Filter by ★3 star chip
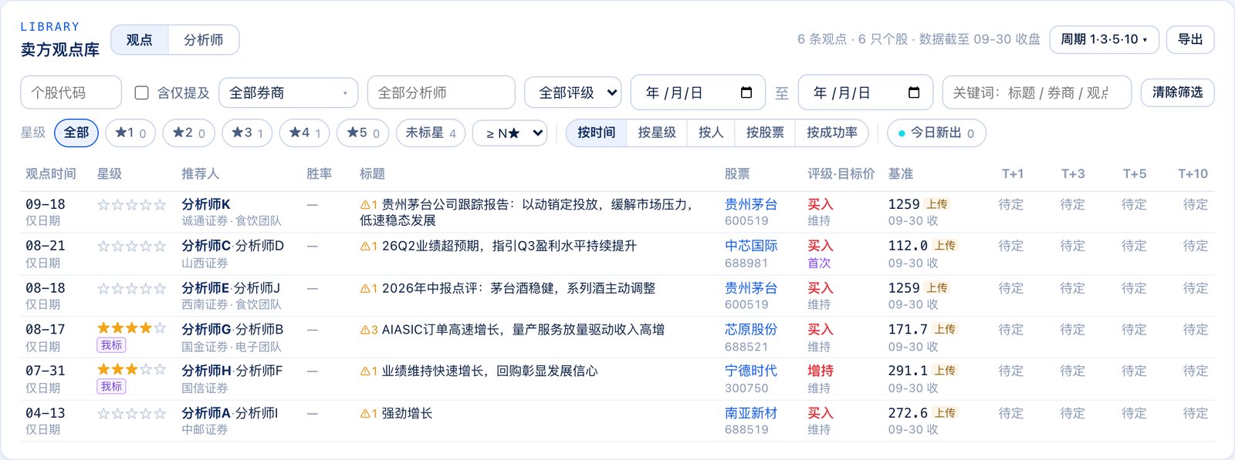The width and height of the screenshot is (1235, 460). click(x=247, y=133)
